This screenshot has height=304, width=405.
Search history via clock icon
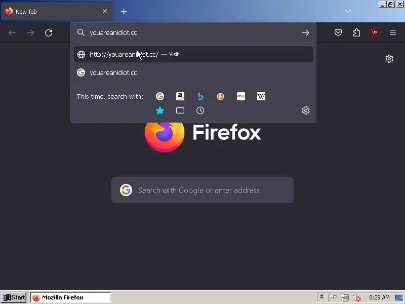[200, 110]
